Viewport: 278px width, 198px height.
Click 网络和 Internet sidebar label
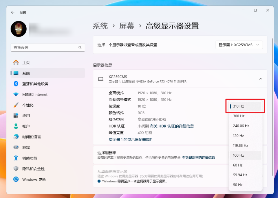click(x=35, y=95)
